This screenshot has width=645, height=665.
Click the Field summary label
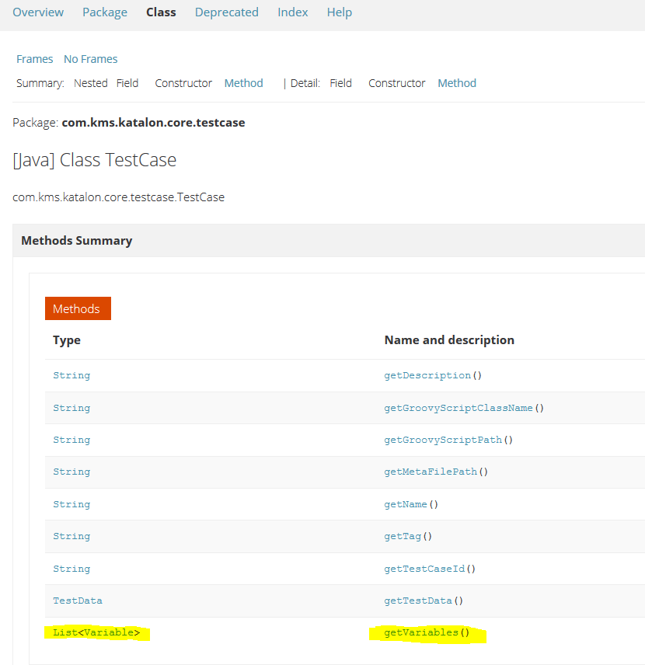pyautogui.click(x=127, y=83)
